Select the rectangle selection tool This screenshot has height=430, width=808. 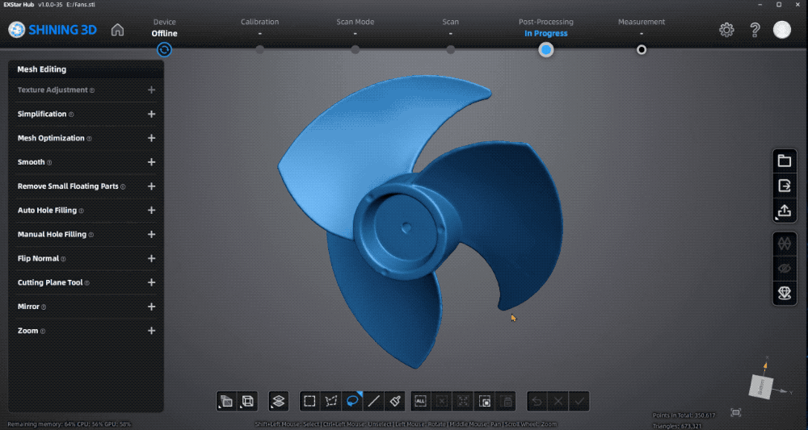[x=309, y=400]
